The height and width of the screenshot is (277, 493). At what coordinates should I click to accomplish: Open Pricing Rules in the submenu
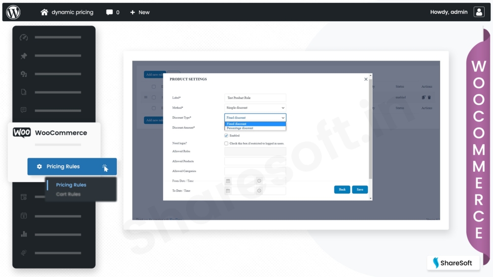coord(71,185)
